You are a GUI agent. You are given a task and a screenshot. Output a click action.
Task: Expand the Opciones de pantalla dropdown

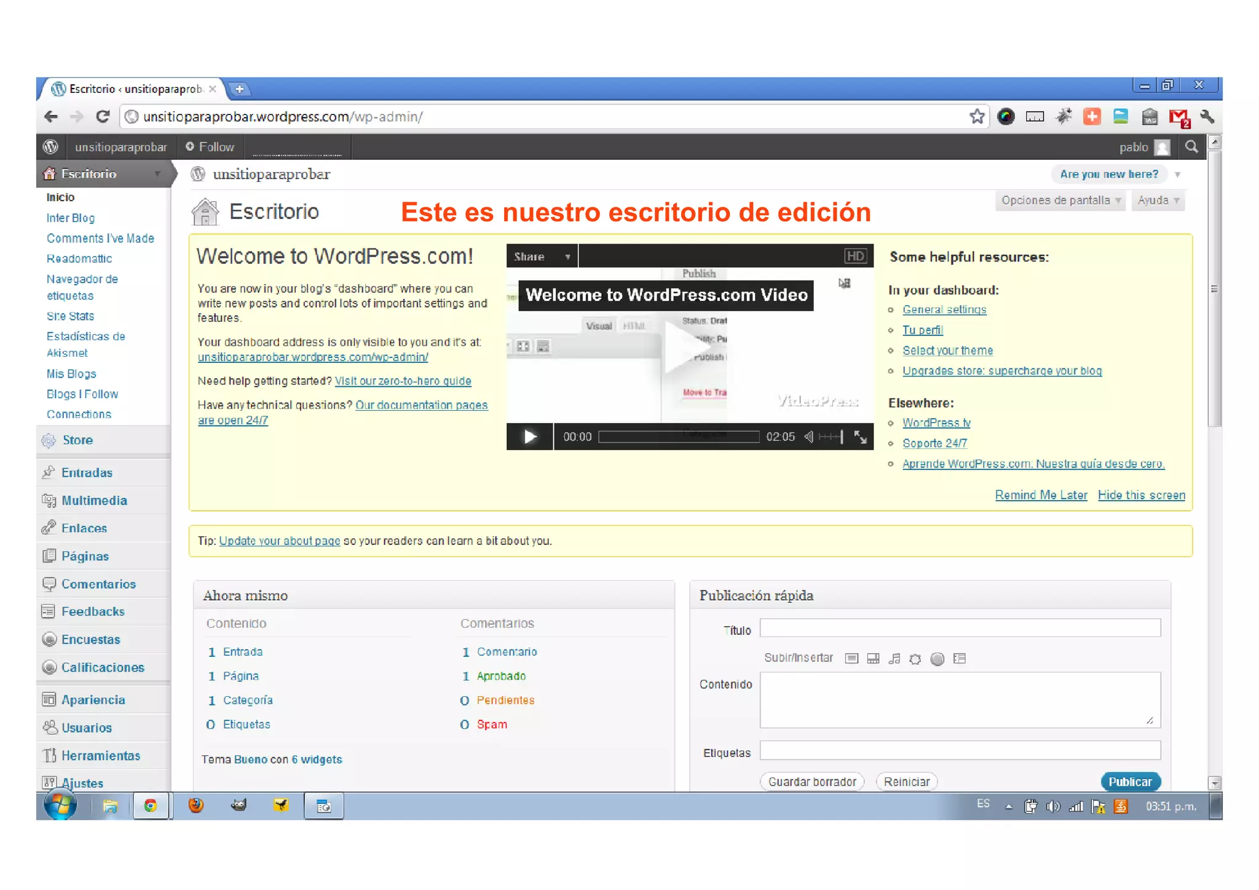coord(1060,201)
